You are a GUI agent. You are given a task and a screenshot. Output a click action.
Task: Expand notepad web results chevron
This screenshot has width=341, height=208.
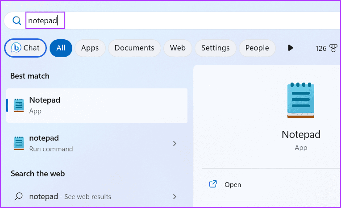pos(175,197)
